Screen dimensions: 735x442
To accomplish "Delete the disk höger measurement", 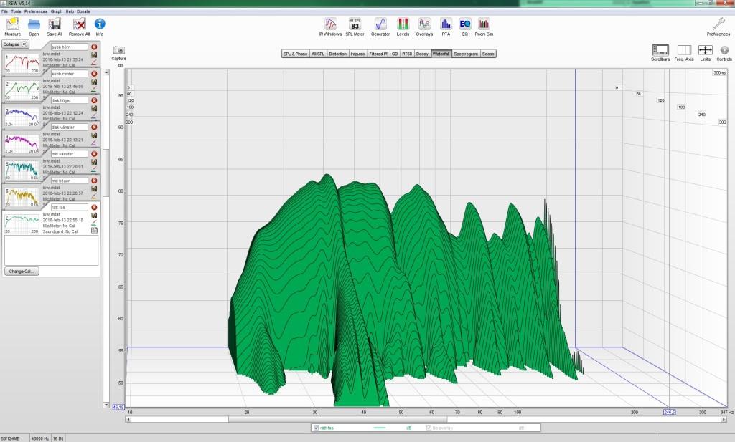I will [94, 100].
